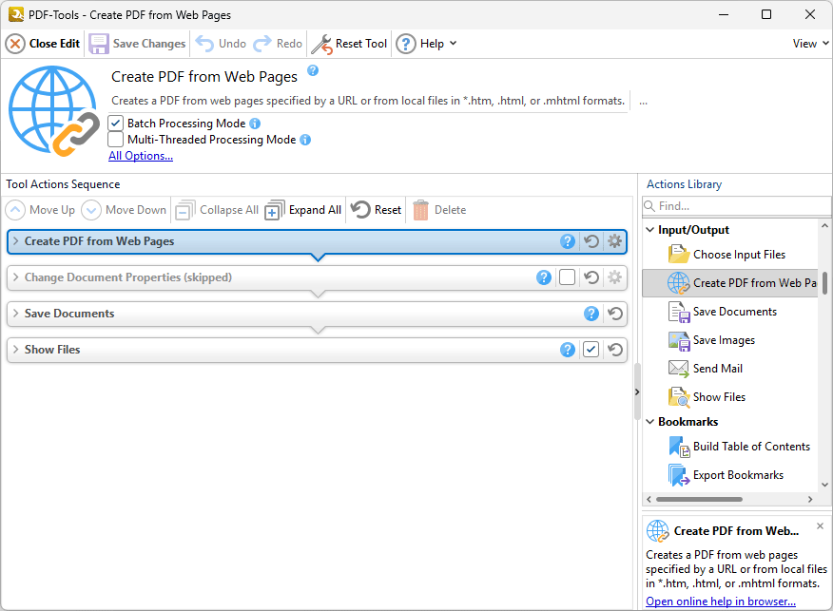Click the Reset Tool wrench icon

[321, 44]
